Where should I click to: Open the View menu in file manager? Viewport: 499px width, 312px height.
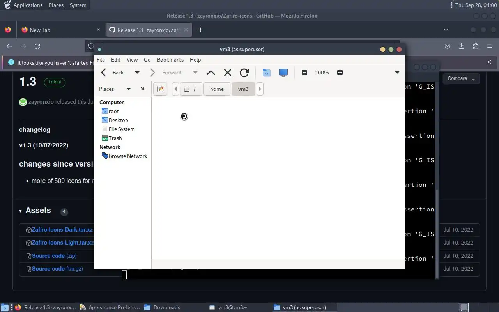point(132,60)
